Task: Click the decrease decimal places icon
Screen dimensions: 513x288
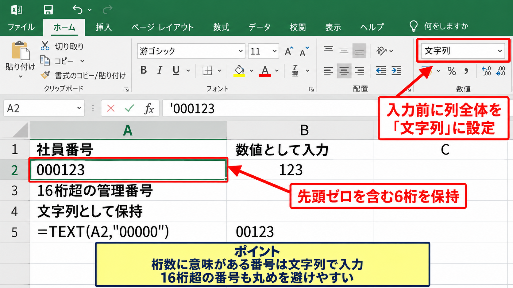Action: point(501,71)
